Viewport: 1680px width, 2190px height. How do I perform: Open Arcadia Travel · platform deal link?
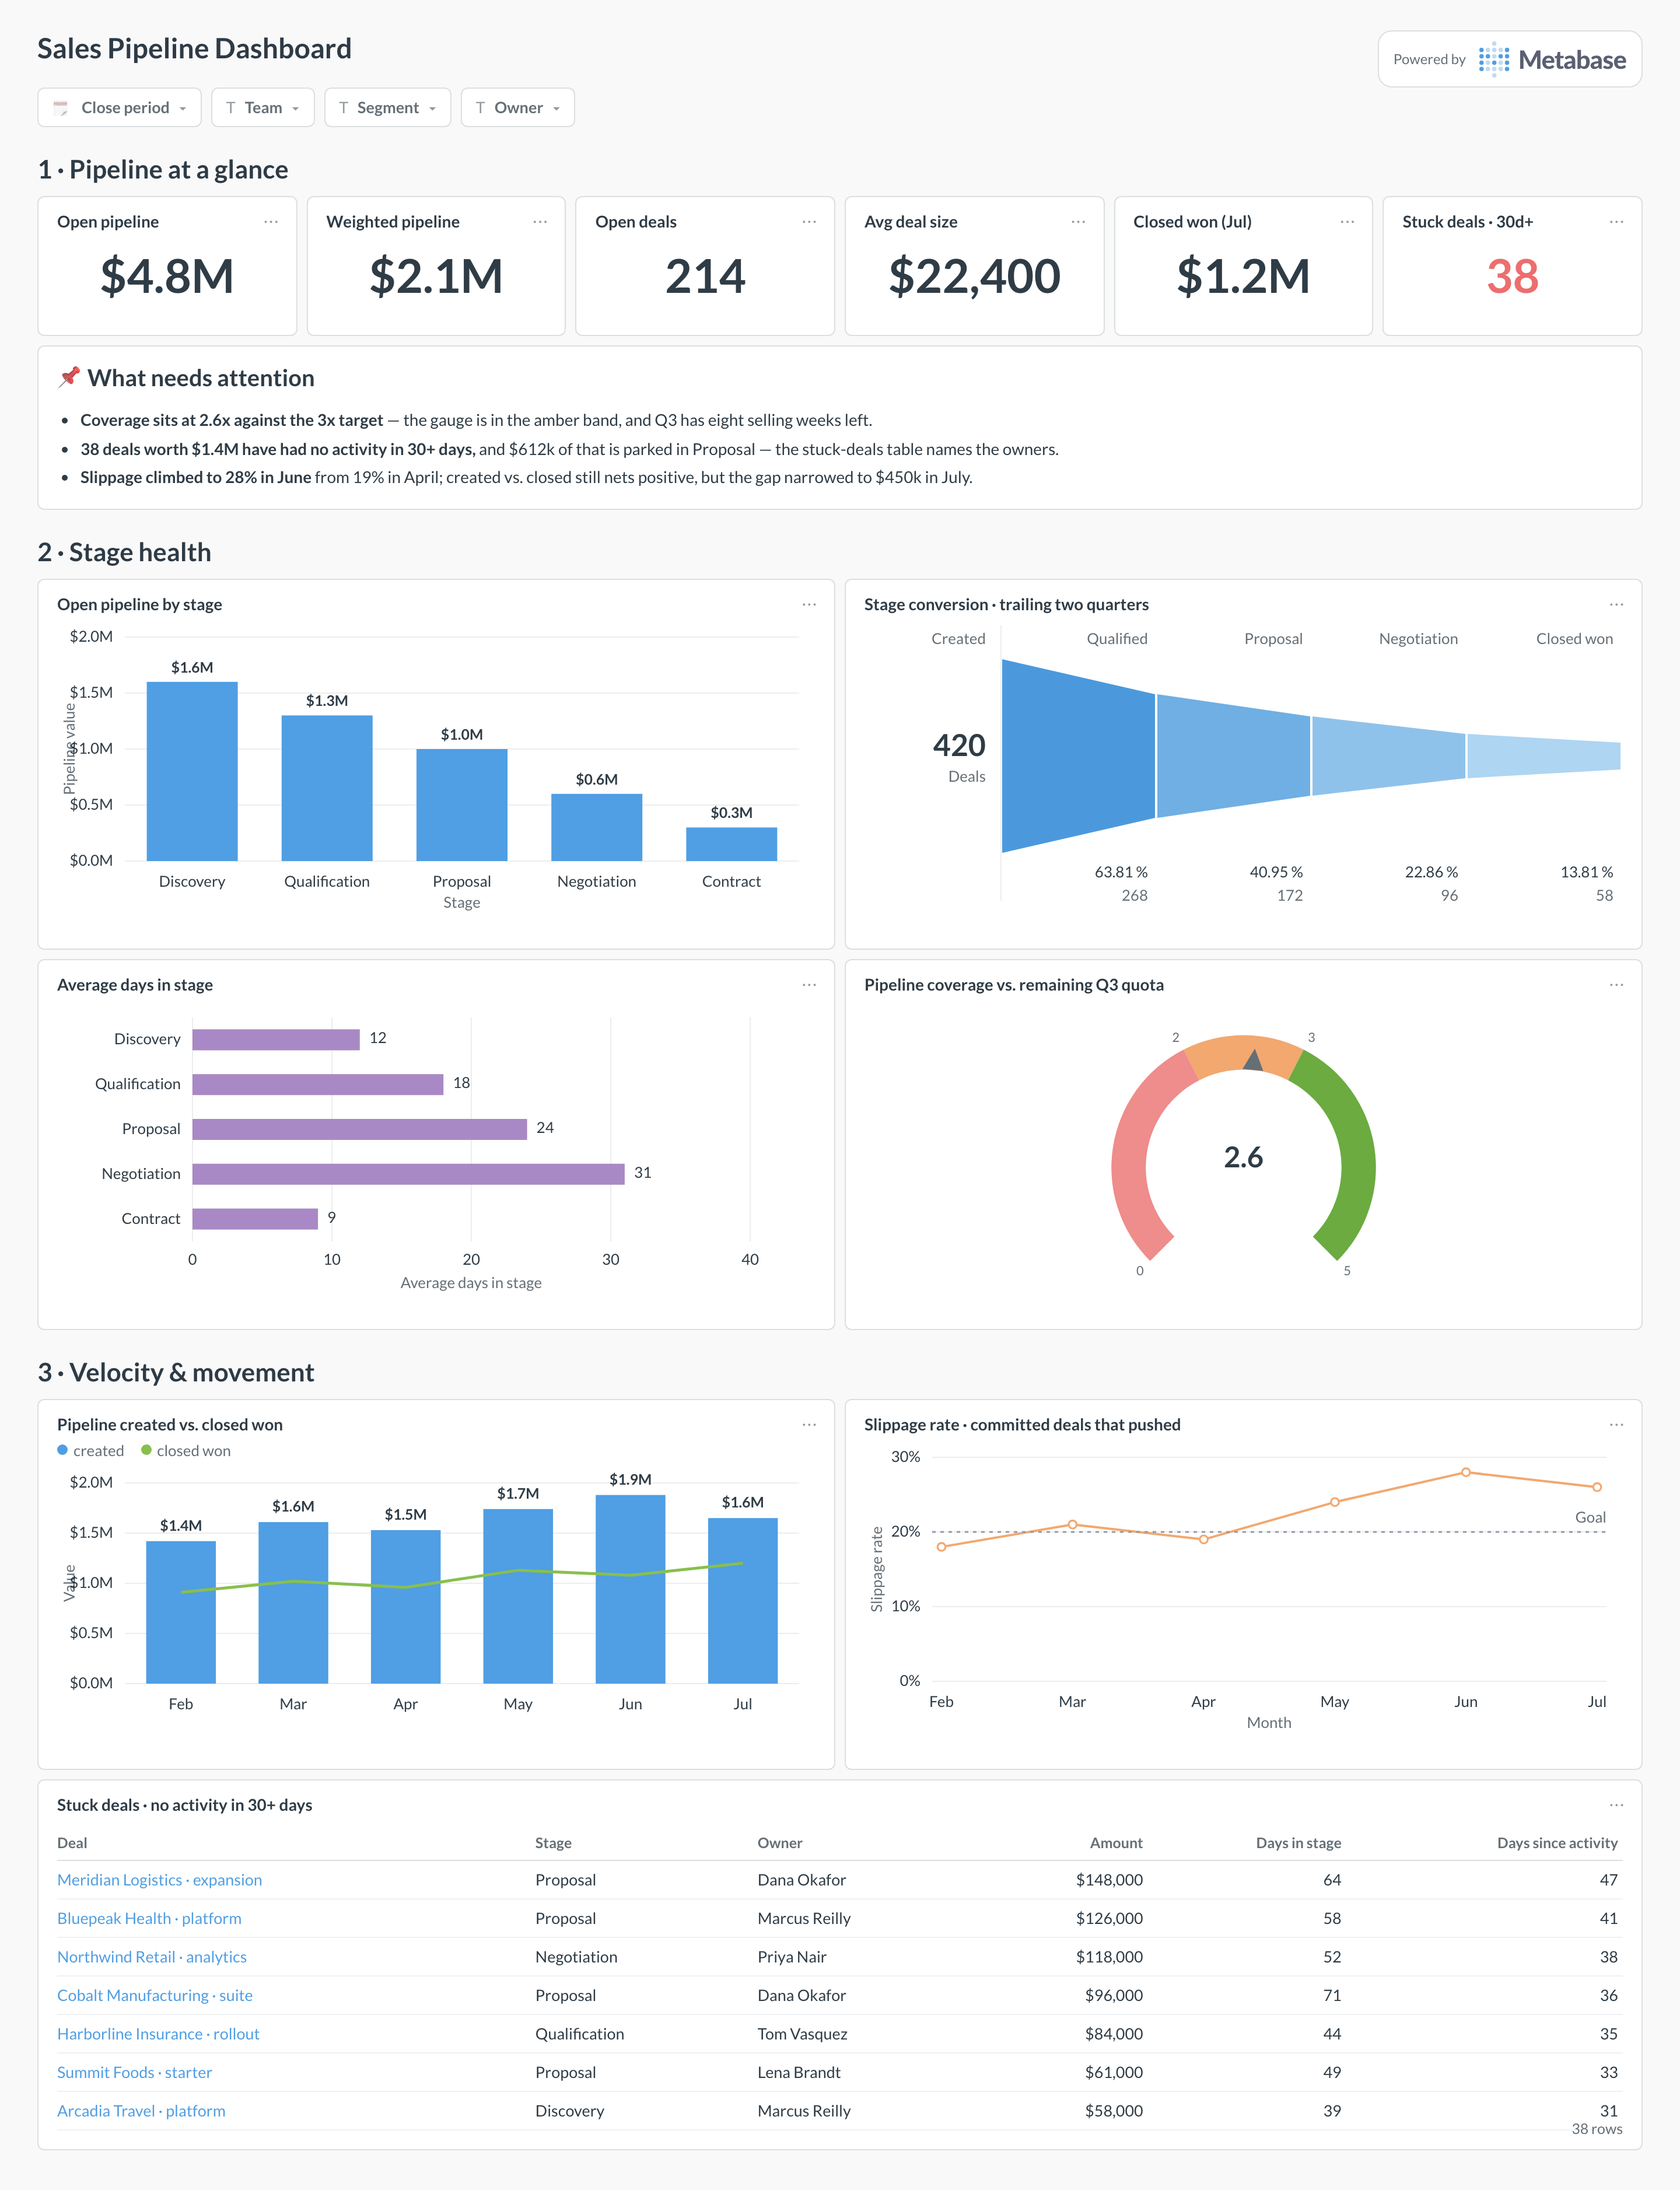pyautogui.click(x=141, y=2111)
